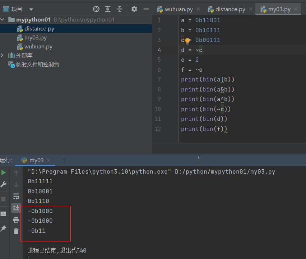Rerun my03 with green play button
This screenshot has height=259, width=306.
pyautogui.click(x=3, y=173)
